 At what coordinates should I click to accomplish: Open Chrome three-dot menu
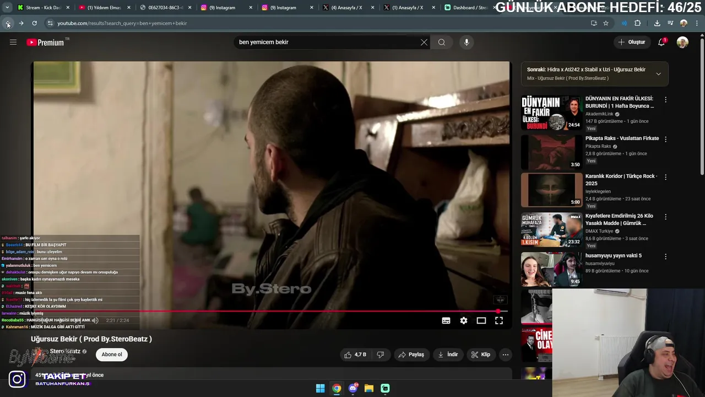pos(697,23)
